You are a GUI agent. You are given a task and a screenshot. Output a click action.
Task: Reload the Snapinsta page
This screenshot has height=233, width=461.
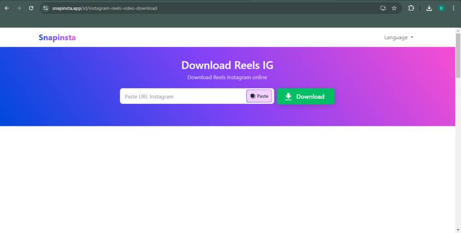[x=31, y=8]
